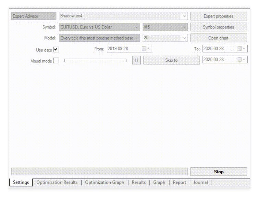This screenshot has height=198, width=259.
Task: Click the To date field 2020.03.28
Action: pyautogui.click(x=225, y=49)
